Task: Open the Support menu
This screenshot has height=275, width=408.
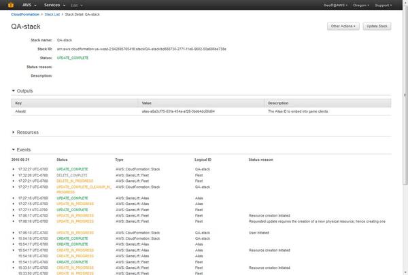Action: [x=384, y=5]
